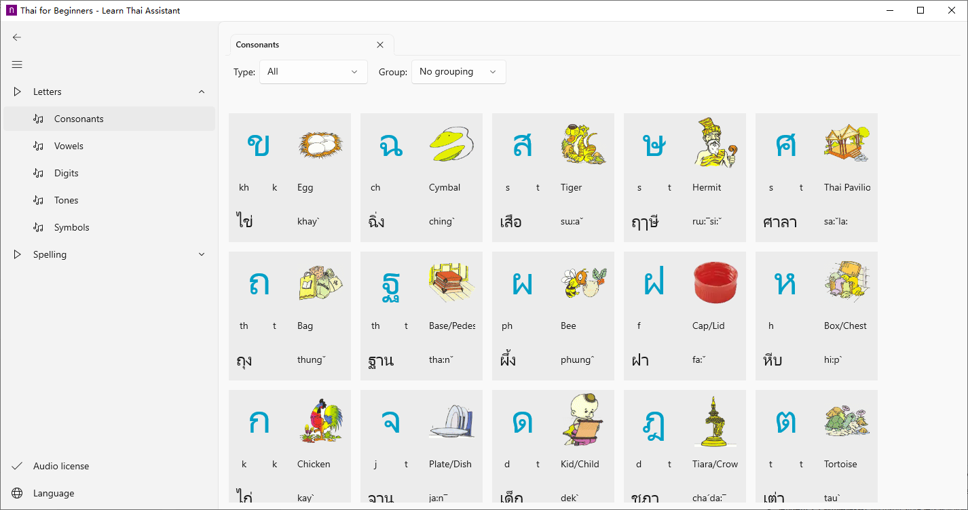This screenshot has height=510, width=968.
Task: Click the Symbols music note icon
Action: click(39, 227)
